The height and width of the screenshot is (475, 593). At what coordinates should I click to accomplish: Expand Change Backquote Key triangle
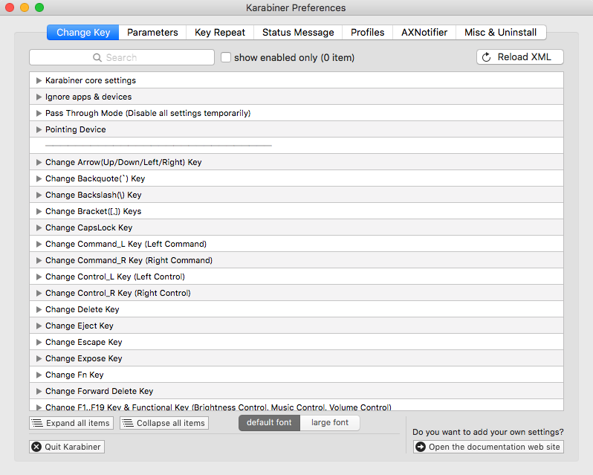[x=39, y=178]
